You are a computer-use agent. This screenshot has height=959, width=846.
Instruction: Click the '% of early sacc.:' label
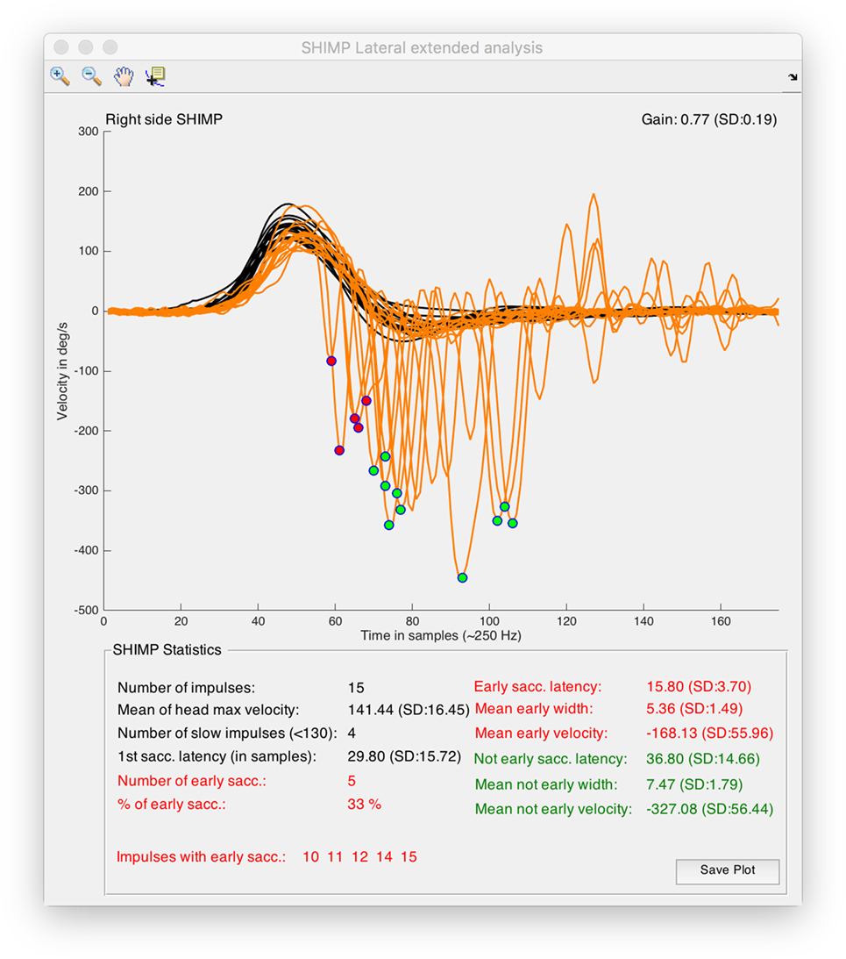pos(172,805)
